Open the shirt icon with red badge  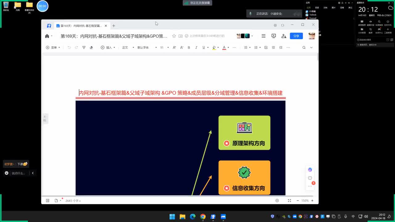point(310,178)
